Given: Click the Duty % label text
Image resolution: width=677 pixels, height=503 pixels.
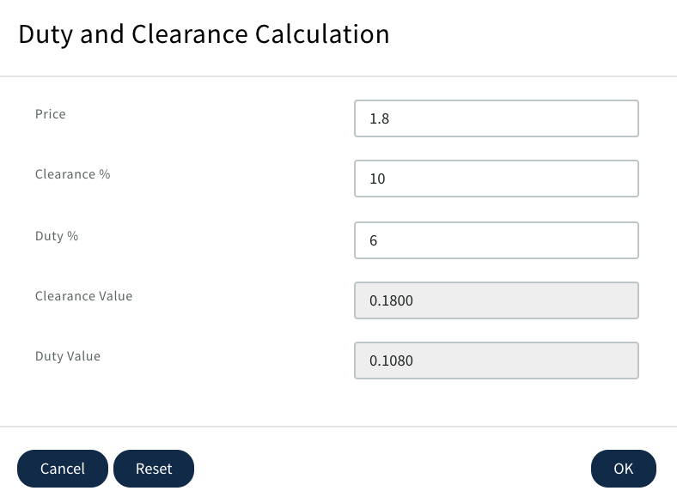Looking at the screenshot, I should 57,236.
